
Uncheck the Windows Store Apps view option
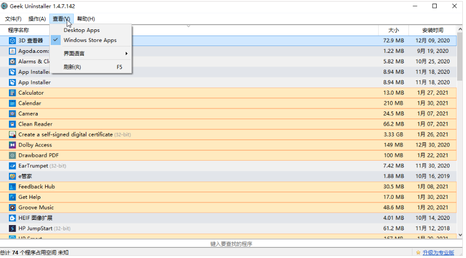(x=89, y=40)
